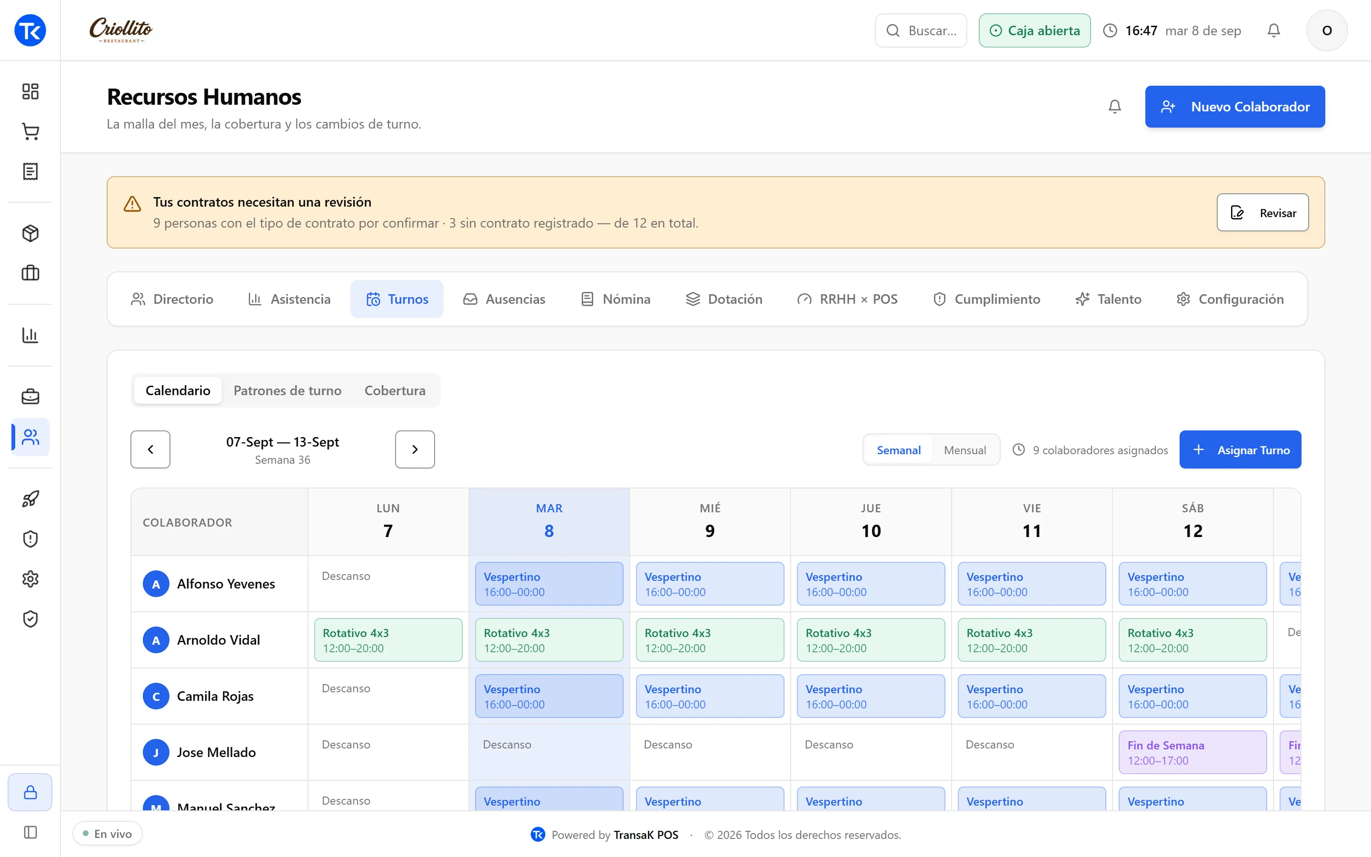Viewport: 1371px width, 857px height.
Task: Go to previous week arrow
Action: coord(150,449)
